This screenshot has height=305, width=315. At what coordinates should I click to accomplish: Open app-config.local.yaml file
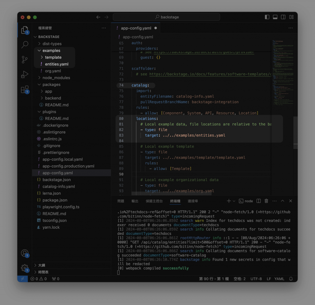click(71, 159)
